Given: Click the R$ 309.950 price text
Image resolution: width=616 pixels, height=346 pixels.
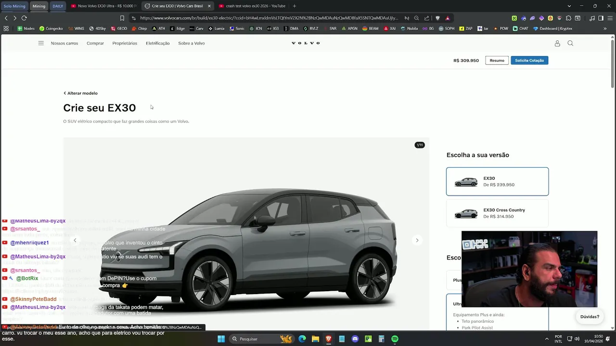Looking at the screenshot, I should [466, 61].
